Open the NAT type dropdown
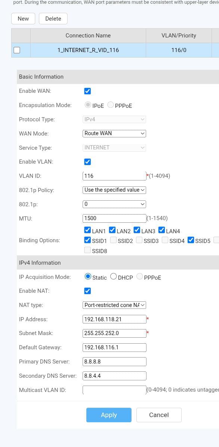The image size is (219, 447). click(x=114, y=305)
